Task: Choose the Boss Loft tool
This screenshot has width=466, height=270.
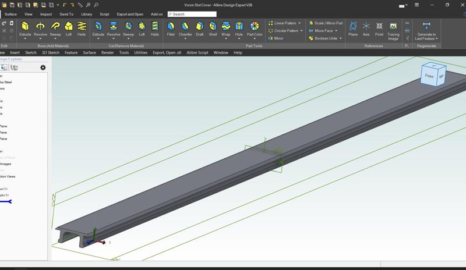Action: [x=69, y=29]
